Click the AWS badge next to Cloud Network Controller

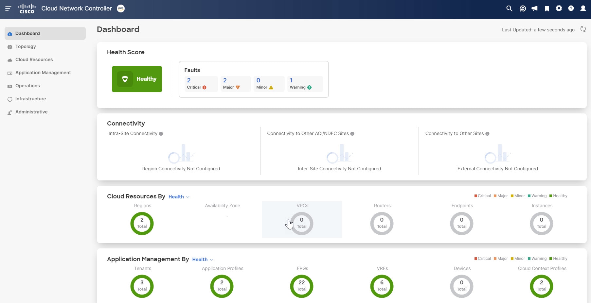click(121, 8)
